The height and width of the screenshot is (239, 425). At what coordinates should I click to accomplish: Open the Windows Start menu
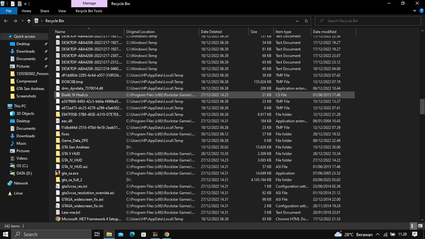click(x=6, y=234)
